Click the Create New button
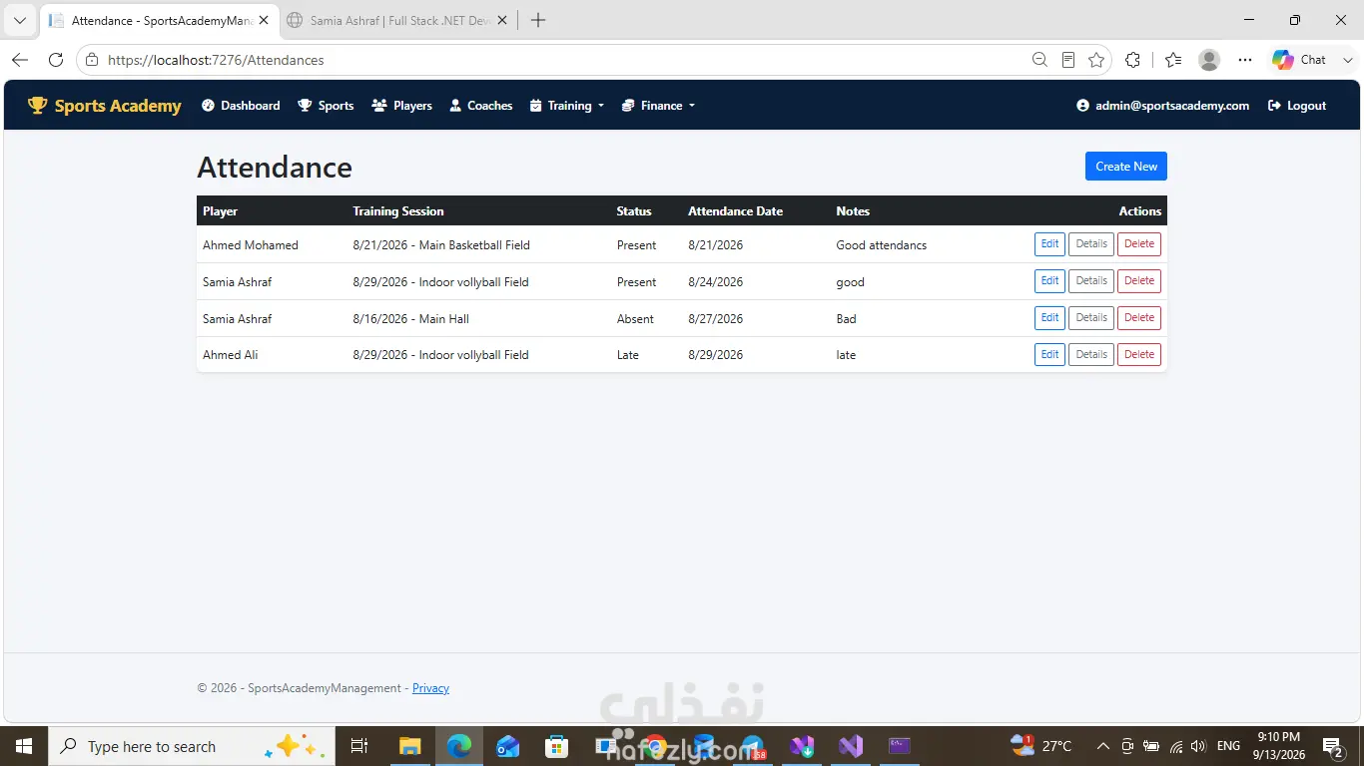 tap(1125, 167)
